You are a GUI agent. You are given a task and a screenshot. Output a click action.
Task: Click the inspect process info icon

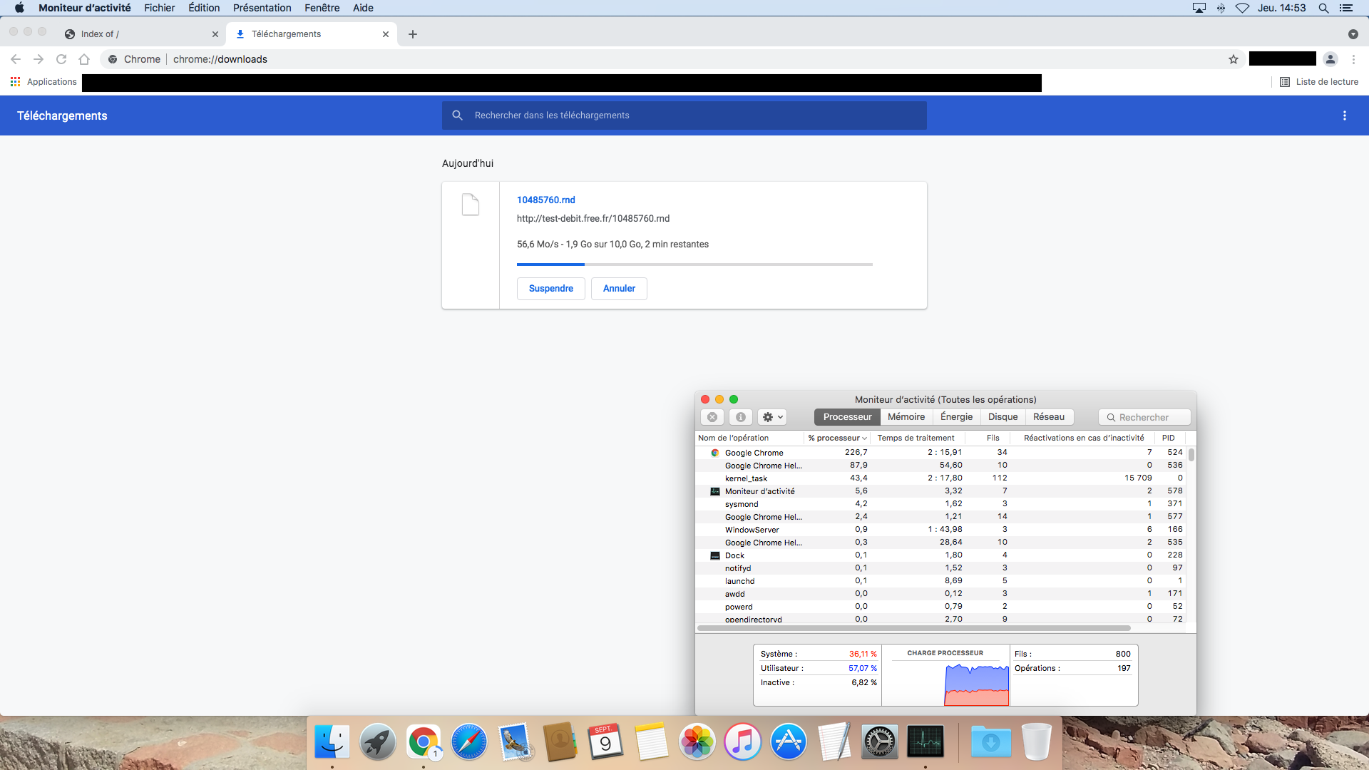click(x=740, y=417)
